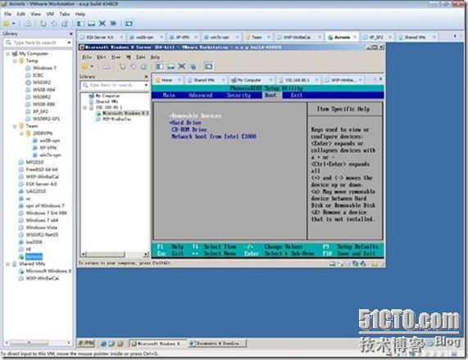Close the nested Library panel

(146, 77)
